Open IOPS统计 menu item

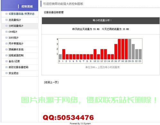click(13, 38)
